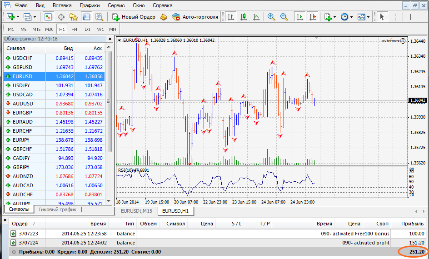Toggle the Navigator folder-star icon
The height and width of the screenshot is (259, 429).
pos(74,17)
